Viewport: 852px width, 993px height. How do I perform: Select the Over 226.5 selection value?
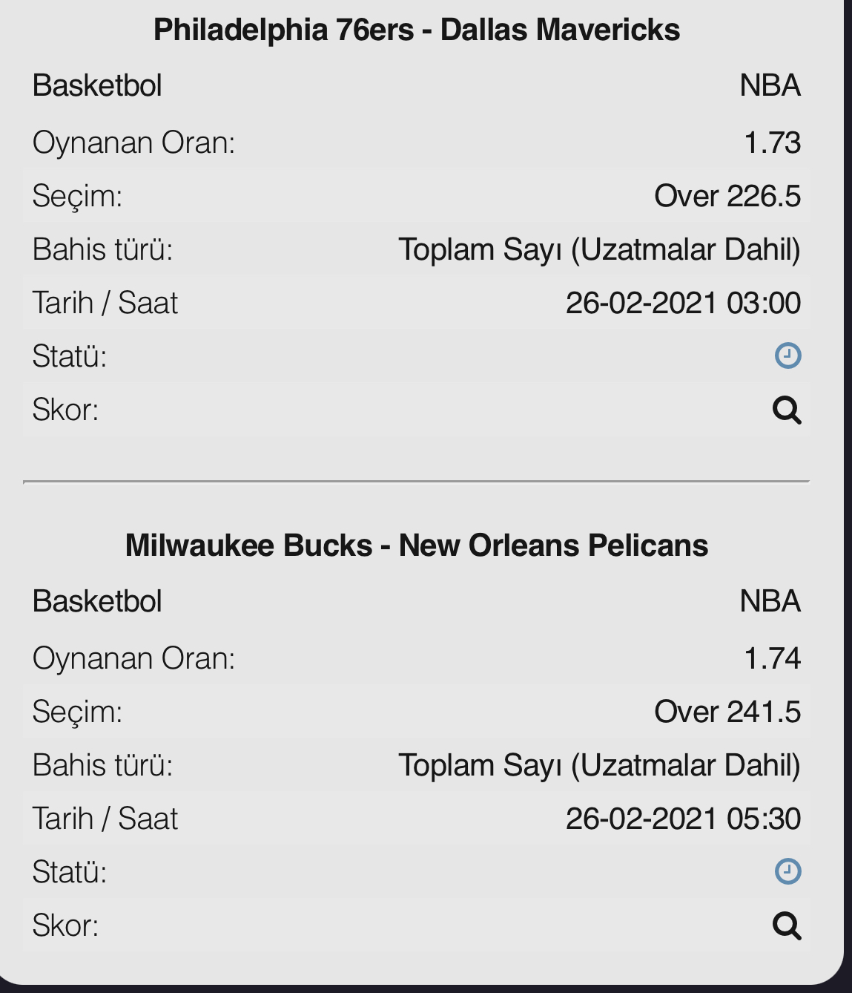click(727, 196)
